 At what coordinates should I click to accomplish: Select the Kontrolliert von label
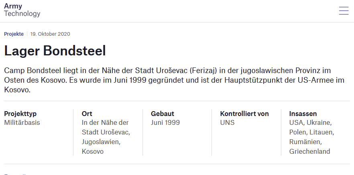click(244, 114)
